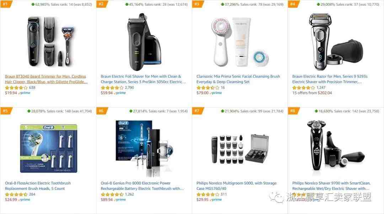
Task: Open the Braun BT3040 Beard Trimmer link
Action: (46, 79)
